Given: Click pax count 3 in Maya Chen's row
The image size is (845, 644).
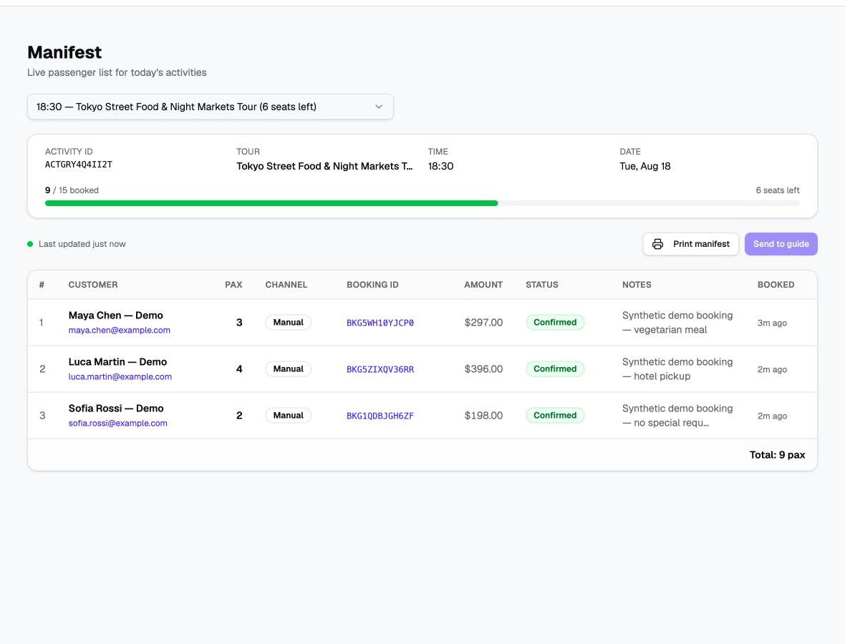Looking at the screenshot, I should point(239,323).
